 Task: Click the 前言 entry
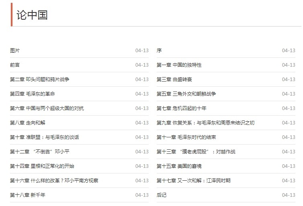15,65
